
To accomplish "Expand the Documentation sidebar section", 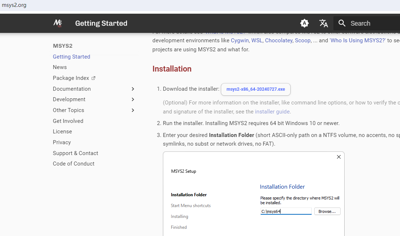I will 133,89.
